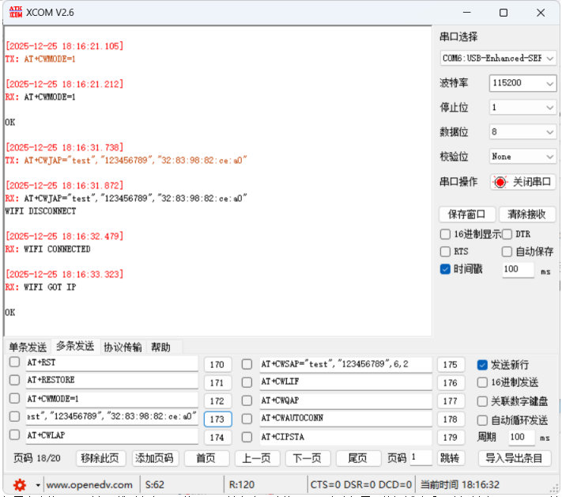This screenshot has height=497, width=562.
Task: Switch to 协议传输 tab
Action: pyautogui.click(x=123, y=347)
